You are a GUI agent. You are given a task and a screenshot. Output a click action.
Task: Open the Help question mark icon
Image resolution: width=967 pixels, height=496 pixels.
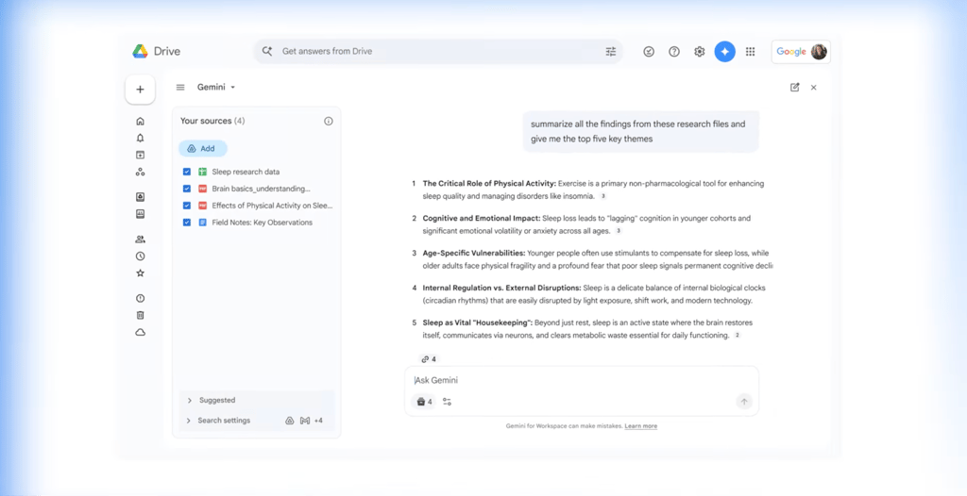coord(674,52)
